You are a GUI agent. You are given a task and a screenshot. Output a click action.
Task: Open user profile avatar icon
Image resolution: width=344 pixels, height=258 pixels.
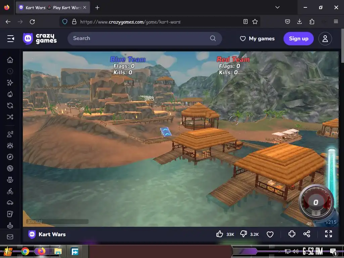[x=325, y=39]
